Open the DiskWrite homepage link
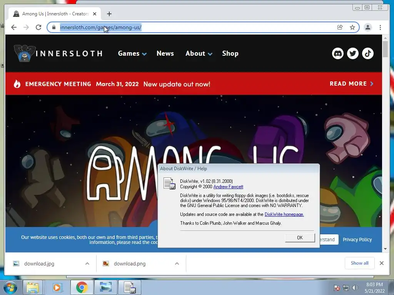394x295 pixels. (284, 214)
